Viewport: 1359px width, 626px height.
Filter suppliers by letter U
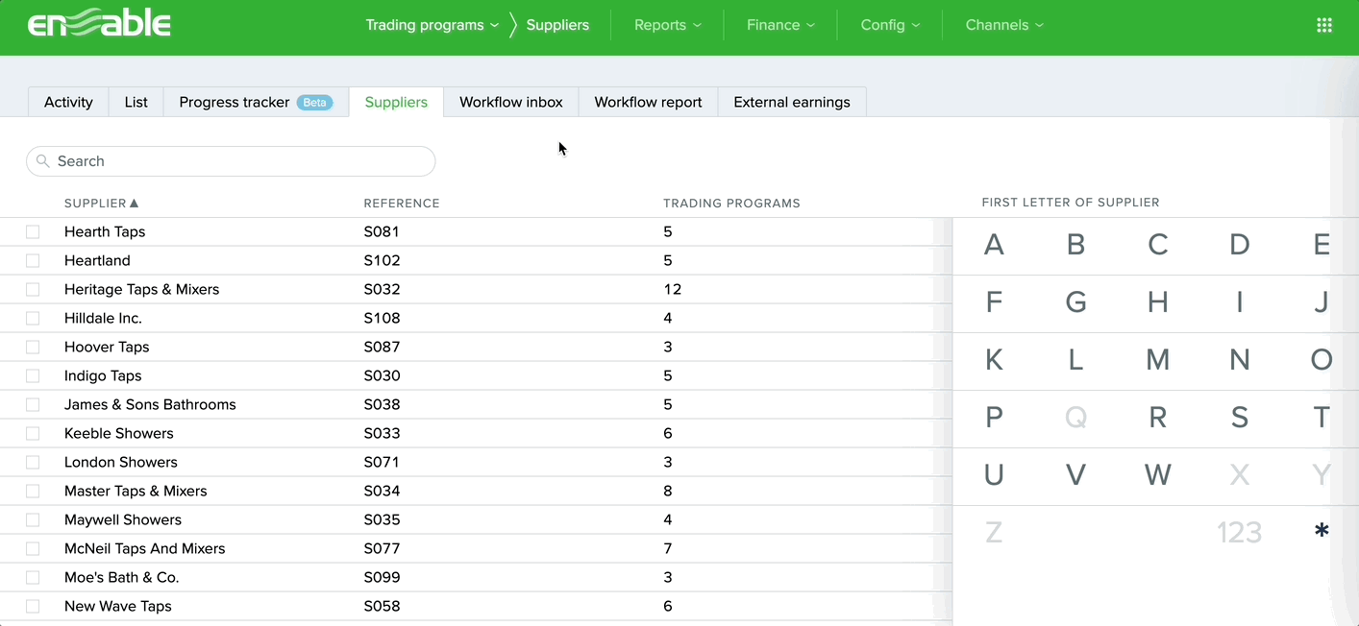pyautogui.click(x=994, y=474)
